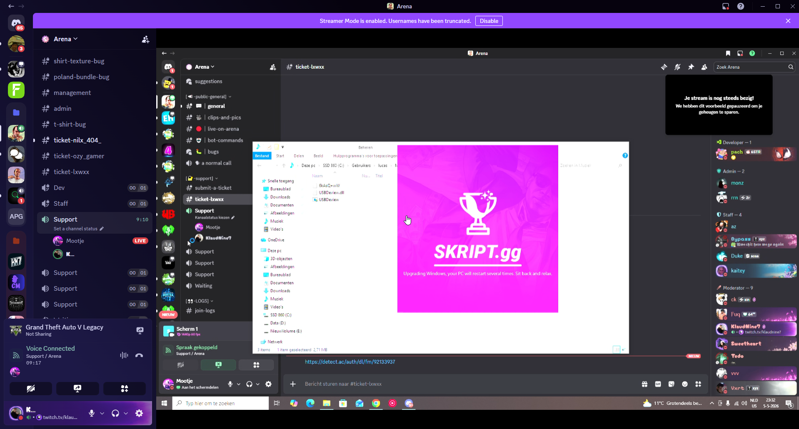Screen dimensions: 799x429
Task: Click the Bericht sturen naar #ticket-lxwxx field
Action: [468, 384]
